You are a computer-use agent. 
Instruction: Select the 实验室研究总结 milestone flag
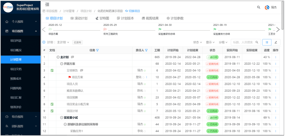point(160,29)
